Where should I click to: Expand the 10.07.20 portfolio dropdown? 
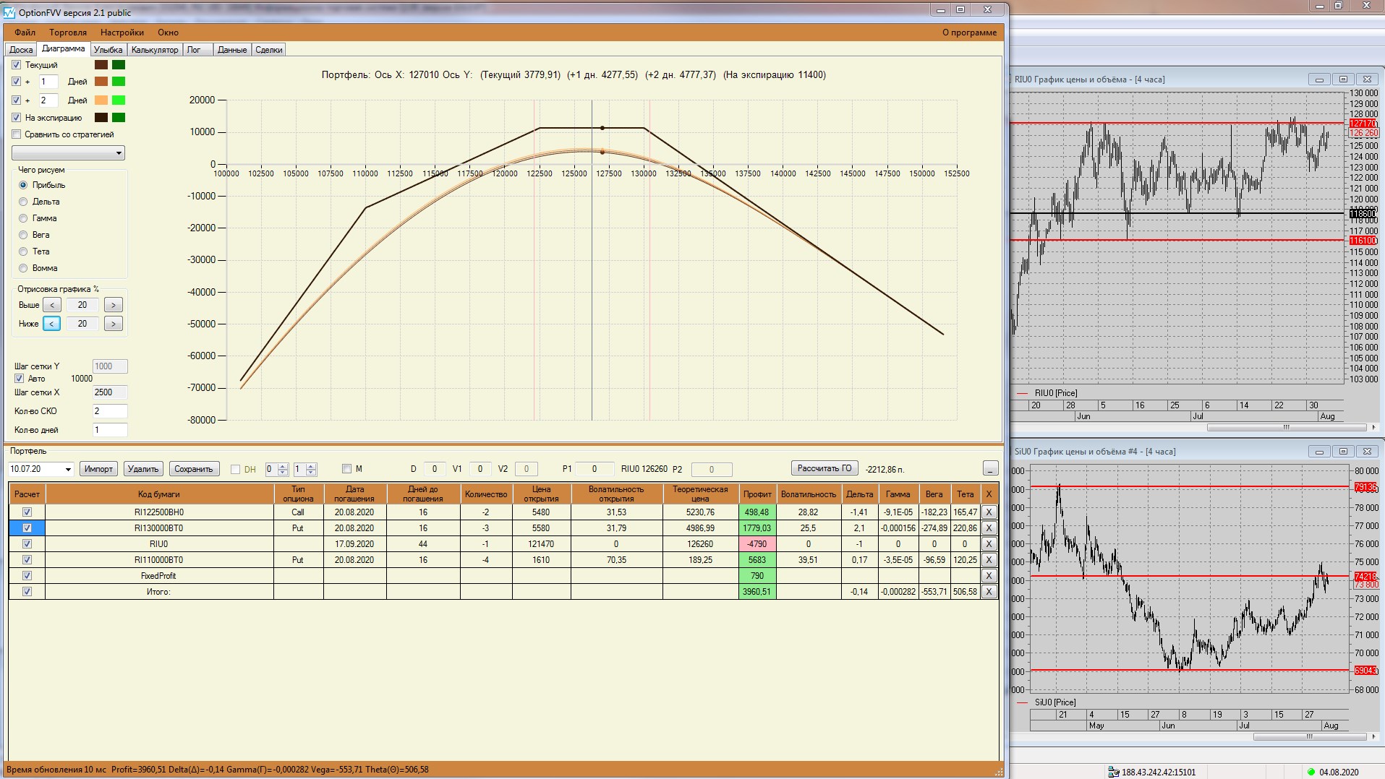click(68, 469)
